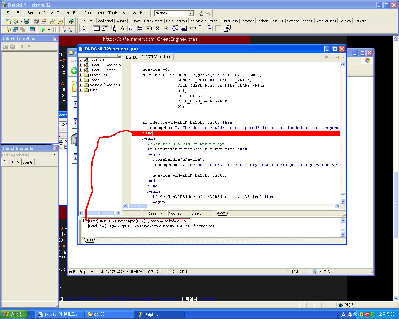This screenshot has width=399, height=319.
Task: Select the MainMenu component icon
Action: [x=105, y=28]
